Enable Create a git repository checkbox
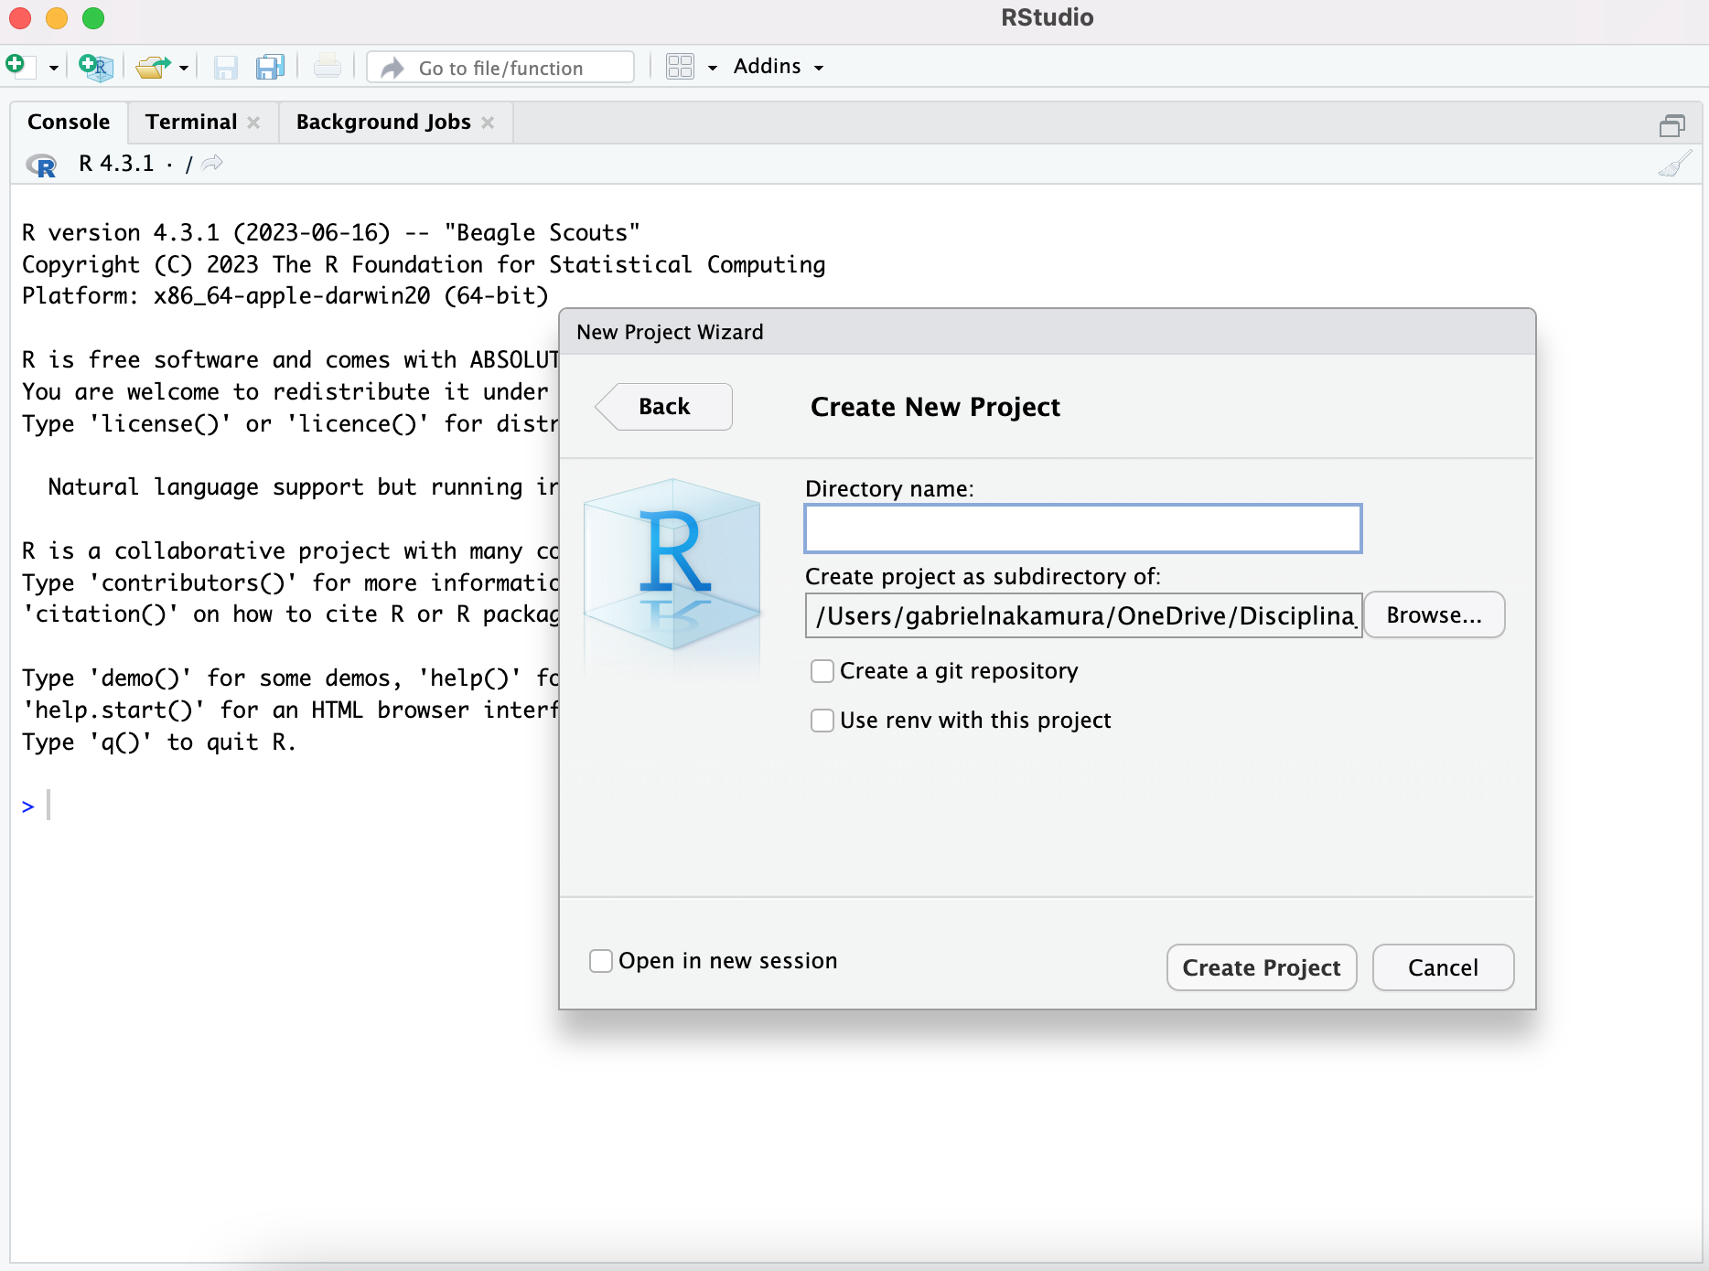Screen dimensions: 1709x1271 coord(822,671)
